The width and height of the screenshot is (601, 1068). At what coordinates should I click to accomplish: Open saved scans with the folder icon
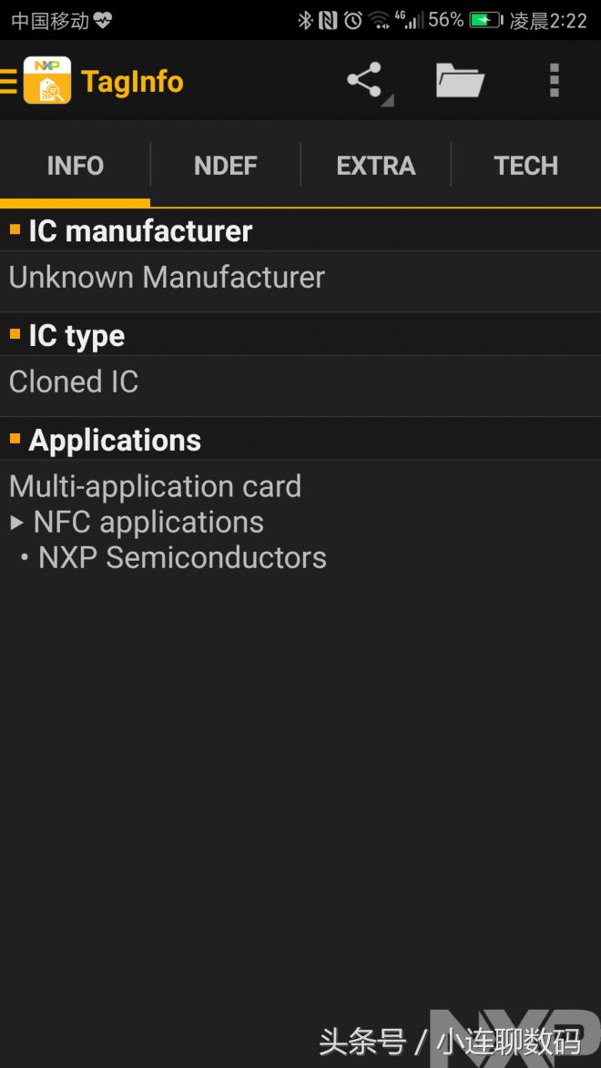coord(459,80)
